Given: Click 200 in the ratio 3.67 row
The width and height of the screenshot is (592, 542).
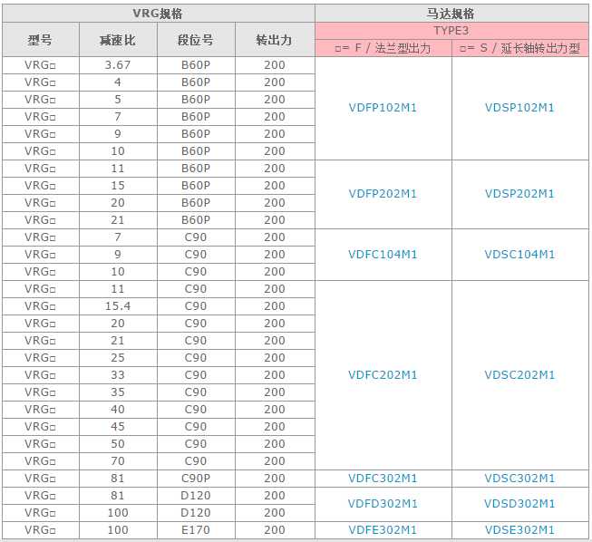Looking at the screenshot, I should pos(275,65).
